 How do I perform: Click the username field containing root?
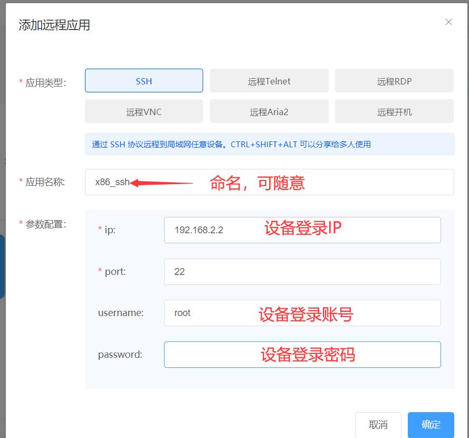[x=302, y=313]
